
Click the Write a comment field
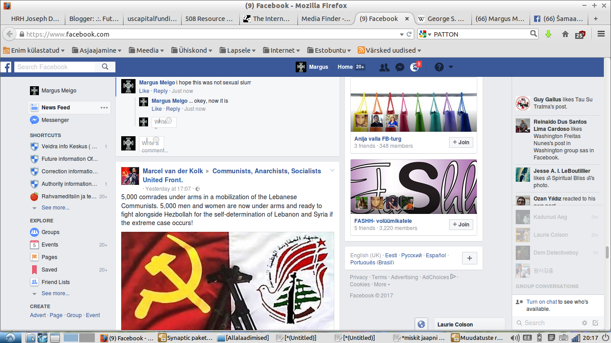(152, 143)
